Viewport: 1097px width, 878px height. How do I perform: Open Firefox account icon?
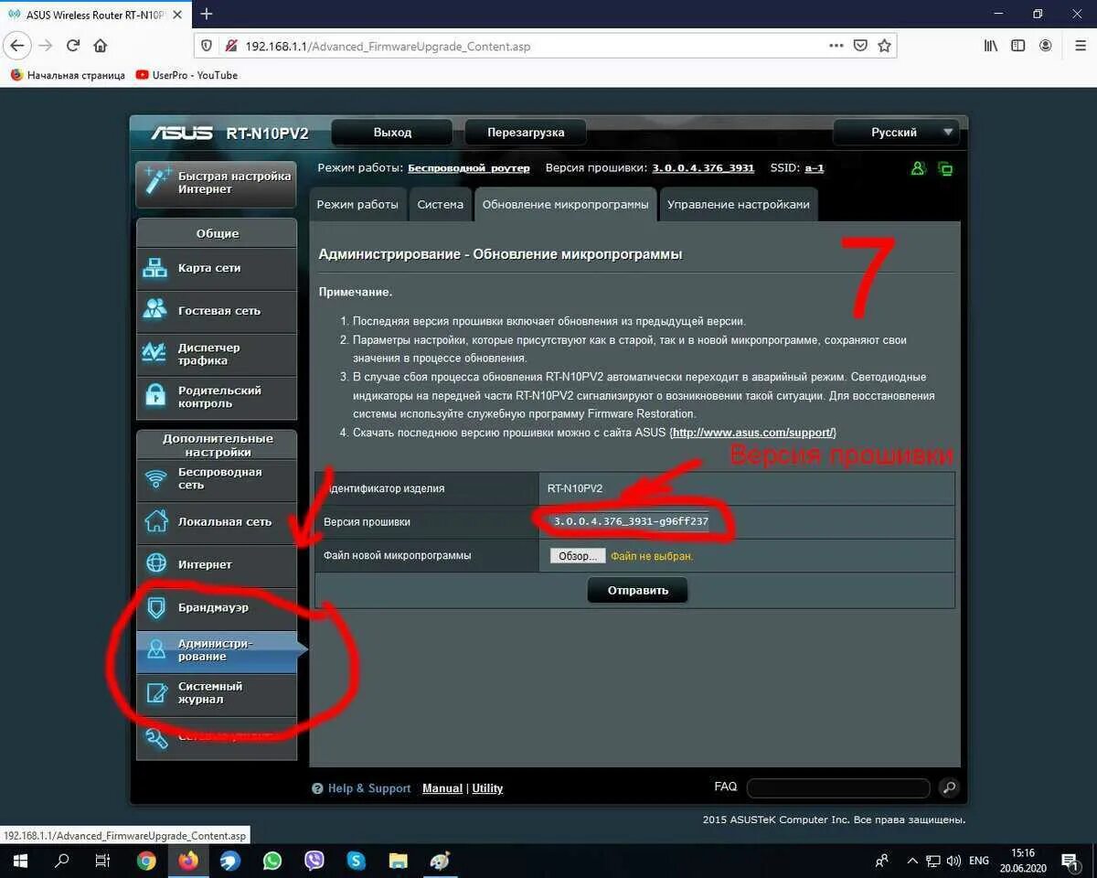(x=1046, y=46)
